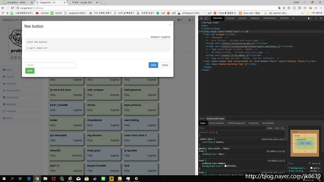This screenshot has width=324, height=182.
Task: Activate the DevTools inspect element picker icon
Action: pos(201,18)
